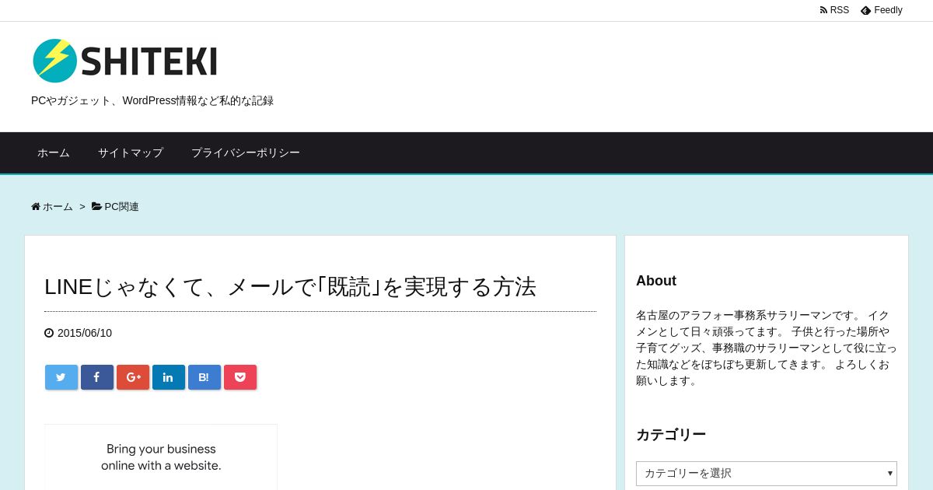Screen dimensions: 933x490
Task: Open the Feedly subscription link
Action: point(882,10)
